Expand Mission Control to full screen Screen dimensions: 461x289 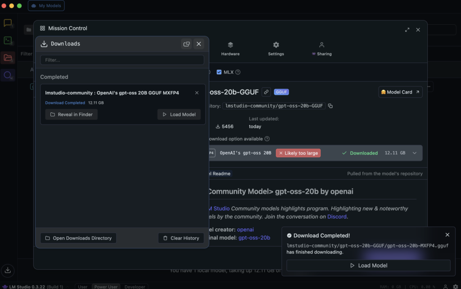click(x=407, y=30)
